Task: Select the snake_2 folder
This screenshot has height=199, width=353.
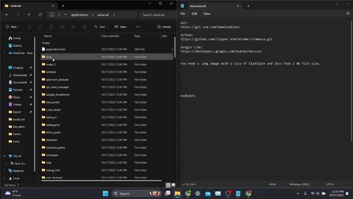Action: (x=107, y=64)
